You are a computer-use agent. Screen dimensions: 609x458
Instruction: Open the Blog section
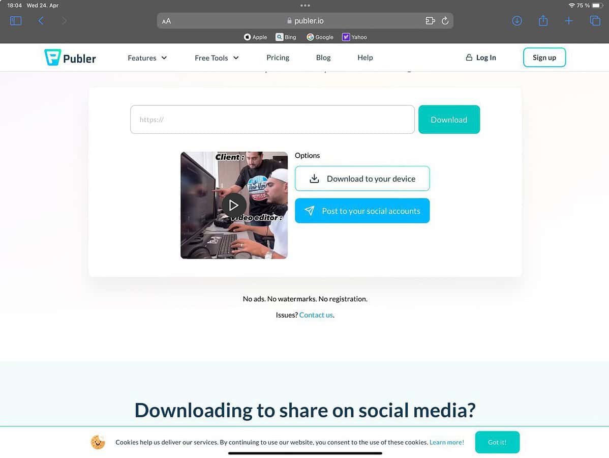(x=323, y=58)
